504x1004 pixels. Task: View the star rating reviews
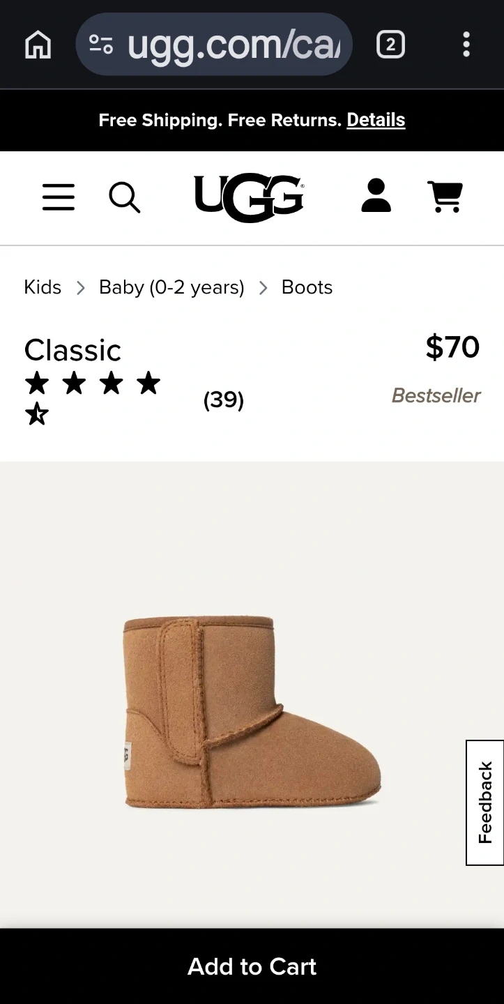[x=93, y=399]
